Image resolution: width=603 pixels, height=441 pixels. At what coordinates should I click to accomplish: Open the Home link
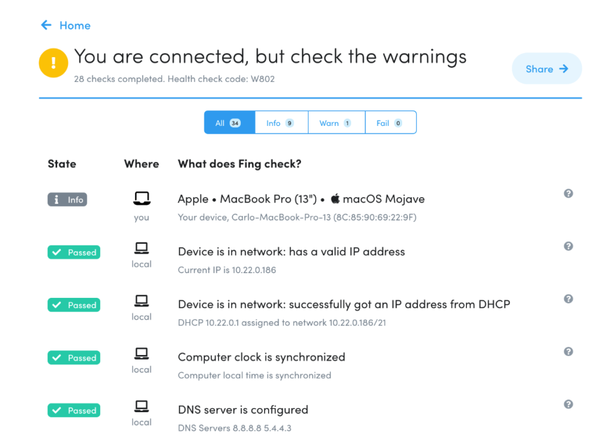pos(75,25)
